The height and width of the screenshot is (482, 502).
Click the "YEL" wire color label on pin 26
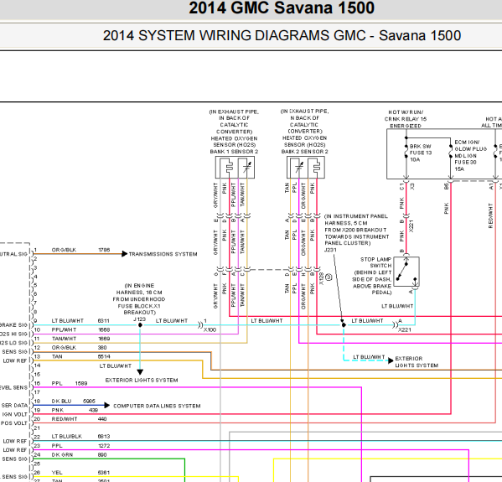click(x=57, y=473)
